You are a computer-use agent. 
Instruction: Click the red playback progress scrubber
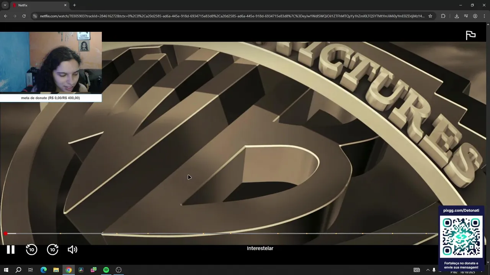coord(5,233)
